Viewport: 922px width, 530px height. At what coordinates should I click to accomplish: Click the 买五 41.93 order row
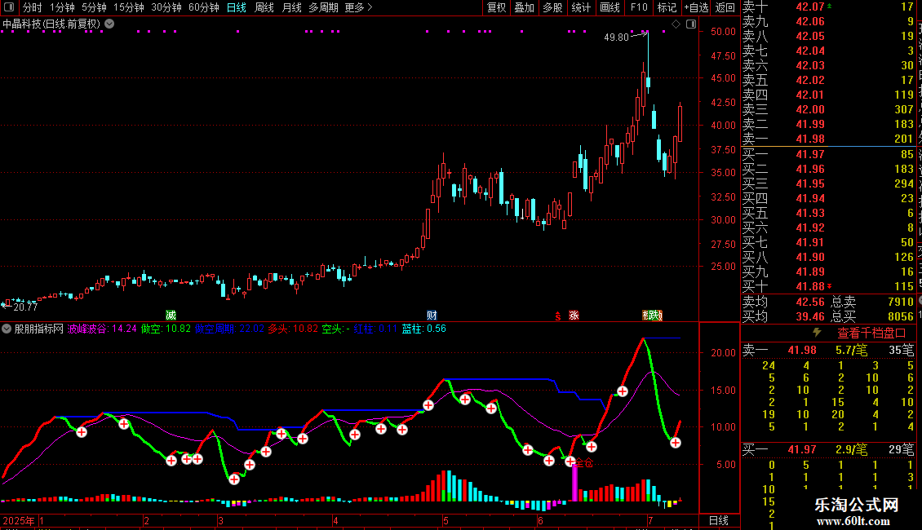pos(828,213)
